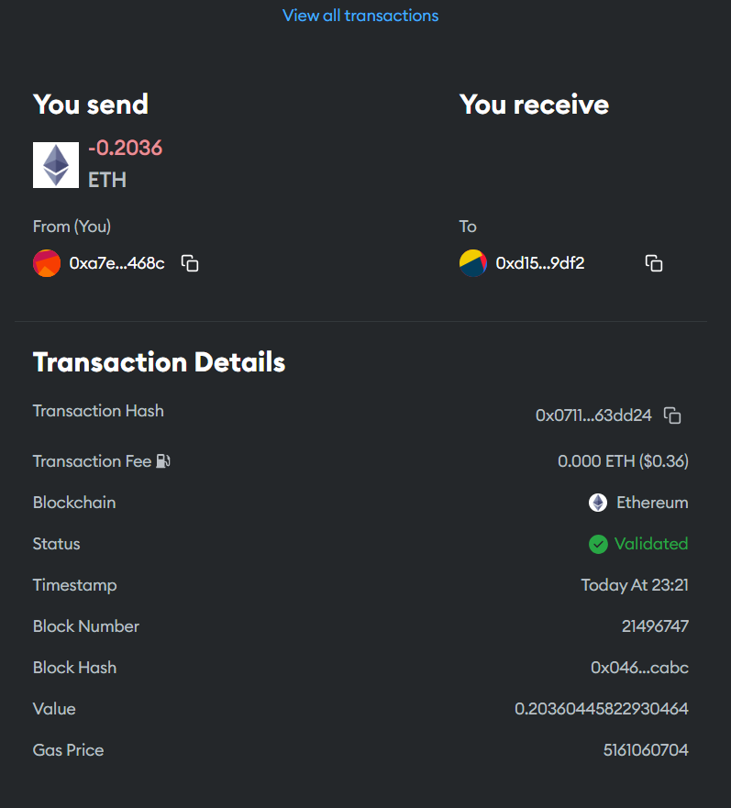
Task: Select the recipient address 0xd15...9df2 text
Action: click(x=540, y=263)
